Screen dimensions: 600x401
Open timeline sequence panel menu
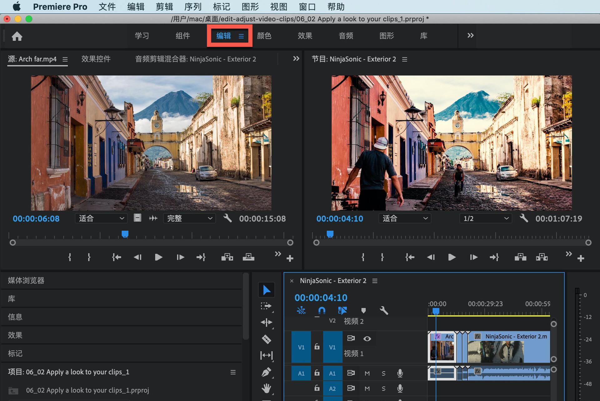[x=375, y=281]
